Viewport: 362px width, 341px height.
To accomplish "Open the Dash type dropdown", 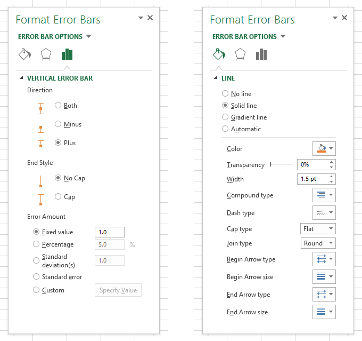I will click(x=324, y=212).
